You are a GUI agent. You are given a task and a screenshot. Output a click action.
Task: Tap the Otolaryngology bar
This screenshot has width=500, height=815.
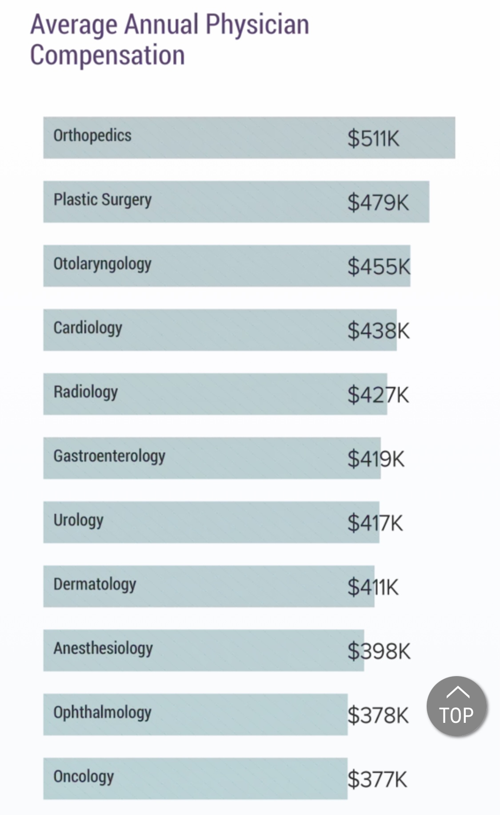pyautogui.click(x=227, y=266)
